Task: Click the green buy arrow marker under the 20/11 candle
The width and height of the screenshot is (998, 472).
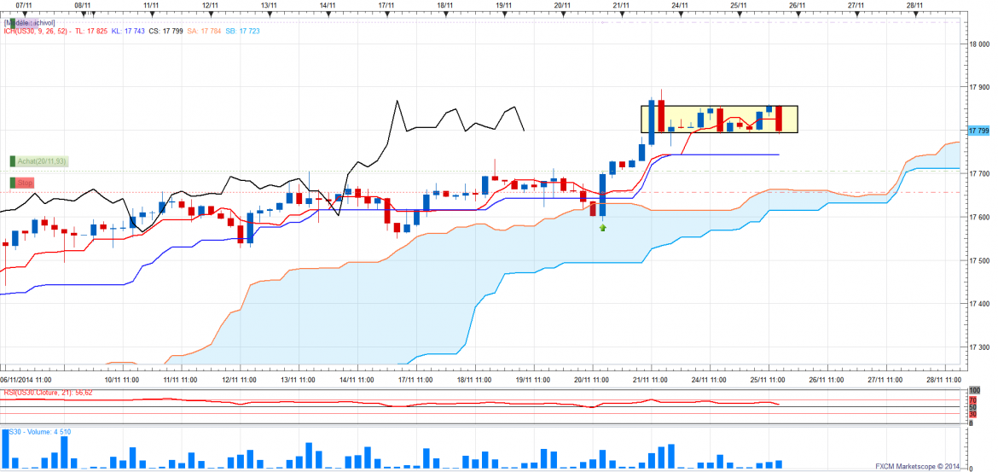Action: [603, 227]
